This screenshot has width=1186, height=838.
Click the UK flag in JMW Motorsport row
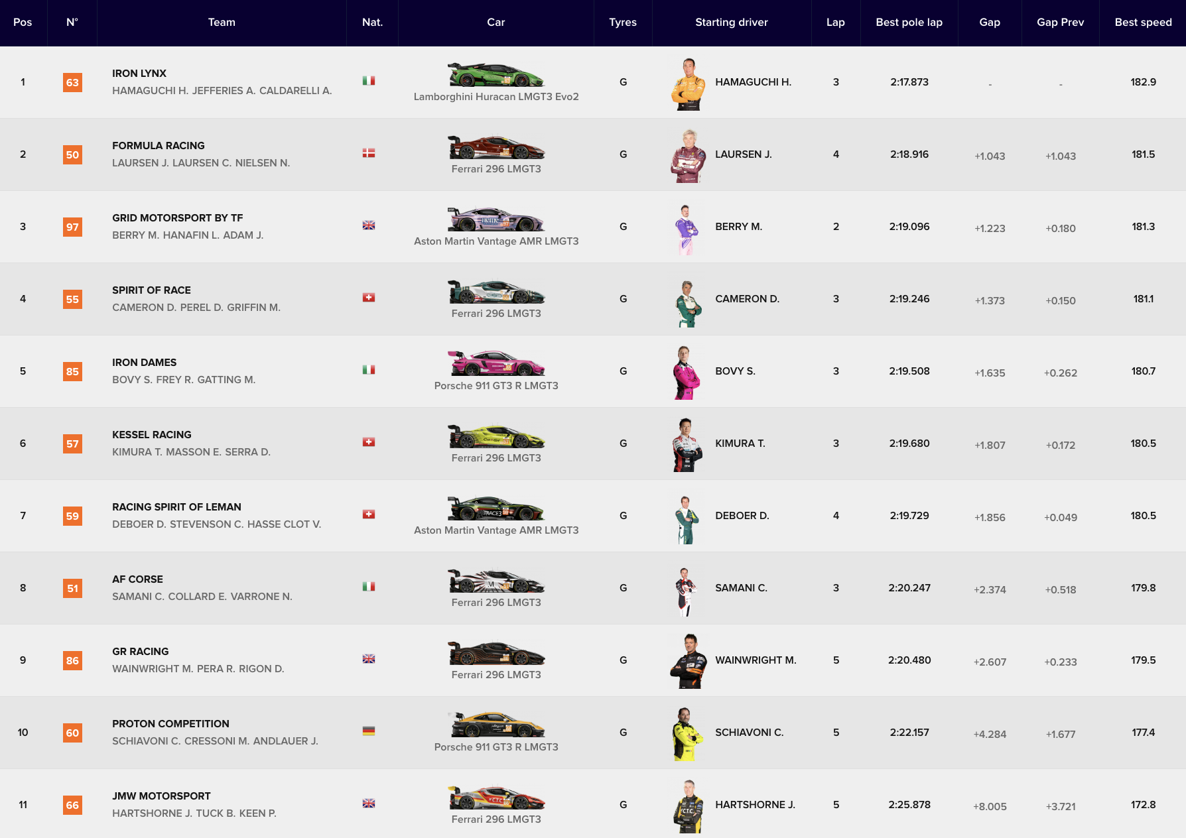point(369,804)
